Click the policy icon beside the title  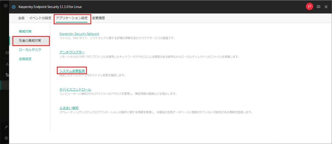(x=14, y=7)
